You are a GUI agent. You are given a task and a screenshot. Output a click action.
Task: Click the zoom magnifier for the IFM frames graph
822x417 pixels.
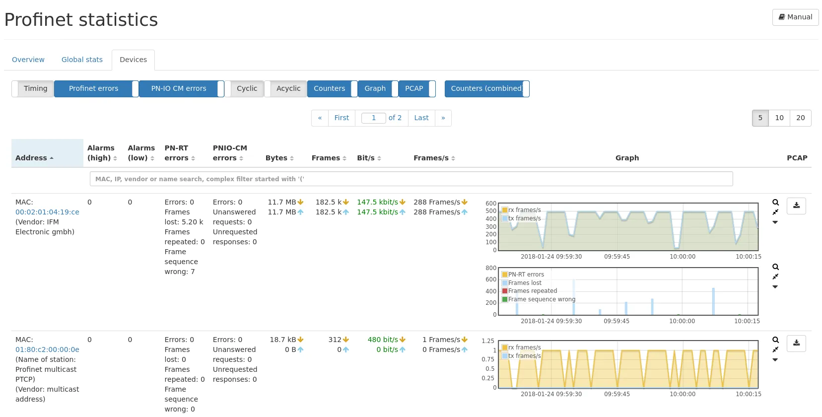coord(775,203)
